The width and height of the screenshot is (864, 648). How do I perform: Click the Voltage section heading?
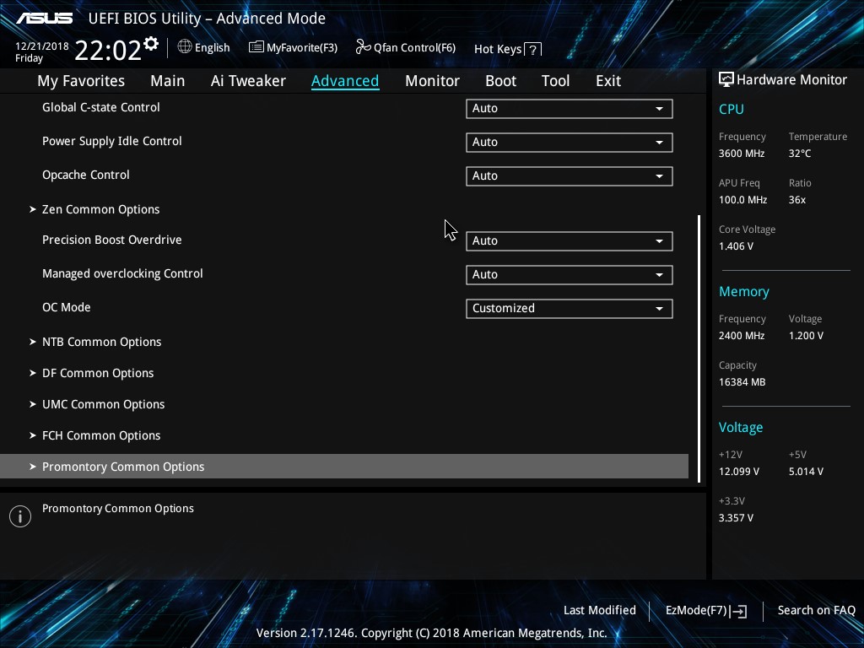pos(741,428)
